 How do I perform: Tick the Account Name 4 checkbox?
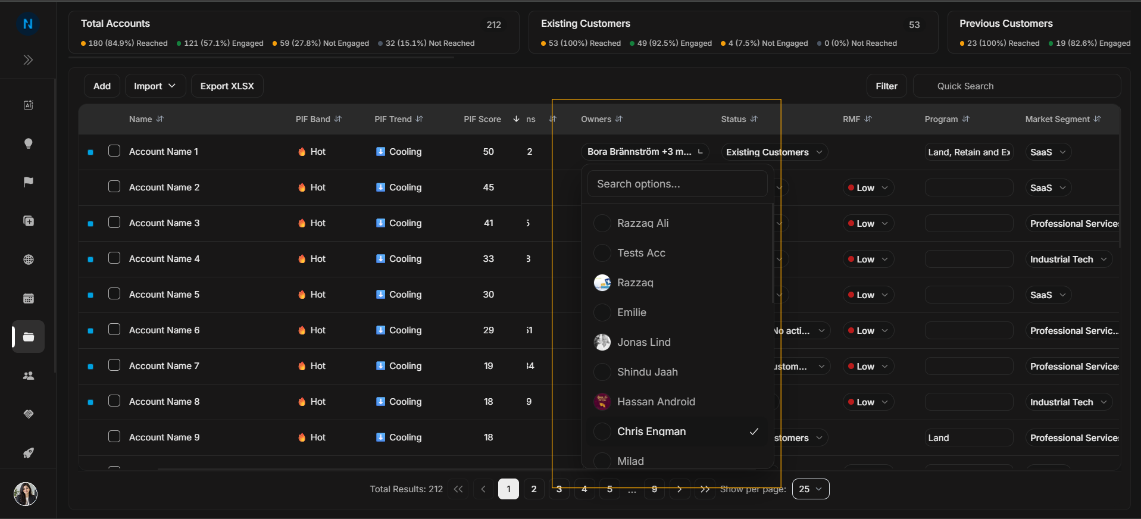pyautogui.click(x=114, y=258)
